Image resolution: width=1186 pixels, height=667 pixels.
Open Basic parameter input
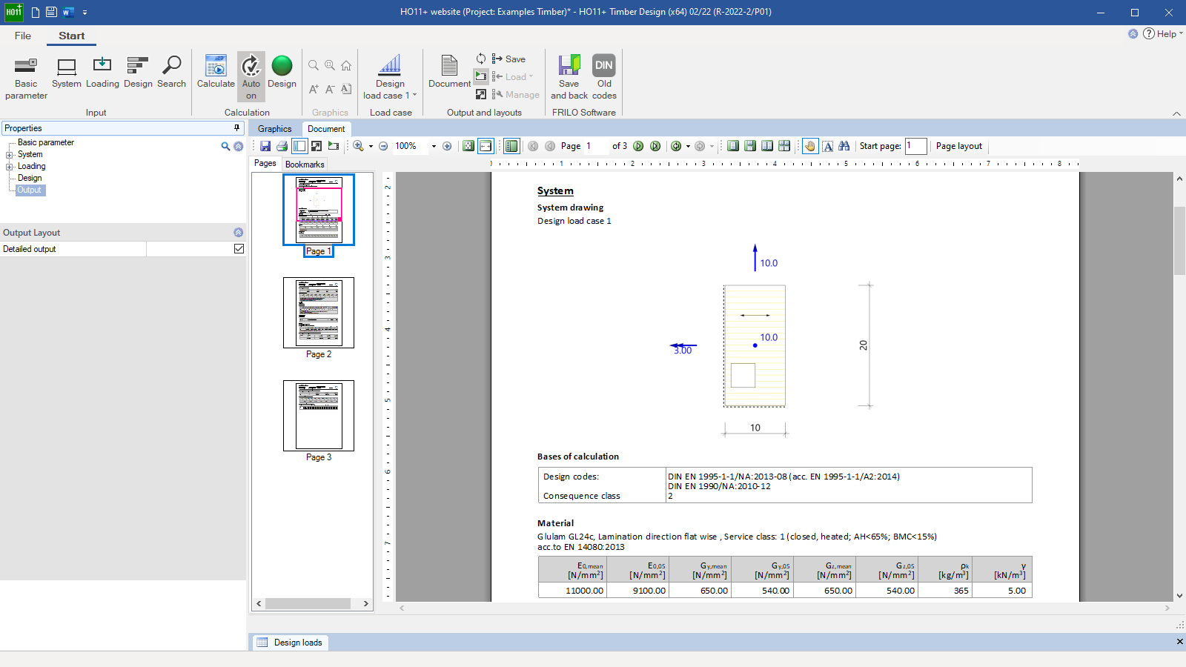[26, 77]
